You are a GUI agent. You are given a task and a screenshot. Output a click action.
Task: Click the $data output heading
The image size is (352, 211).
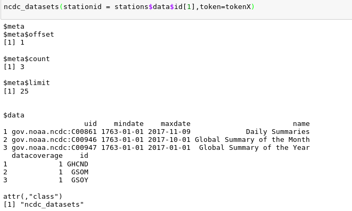pos(14,115)
